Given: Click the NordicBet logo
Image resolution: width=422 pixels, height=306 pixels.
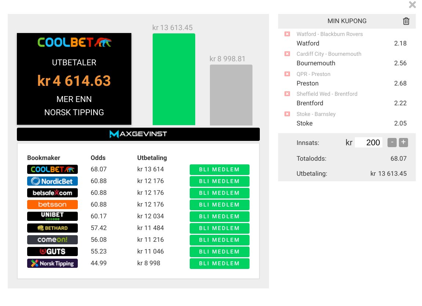Looking at the screenshot, I should pos(52,181).
